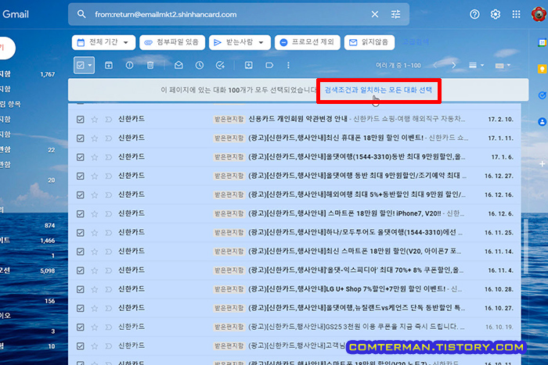Mark selected mails as read

[x=178, y=65]
